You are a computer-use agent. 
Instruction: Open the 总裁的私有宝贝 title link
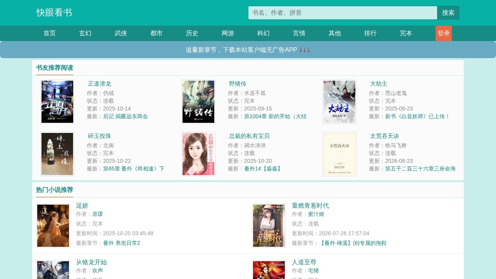tap(249, 136)
